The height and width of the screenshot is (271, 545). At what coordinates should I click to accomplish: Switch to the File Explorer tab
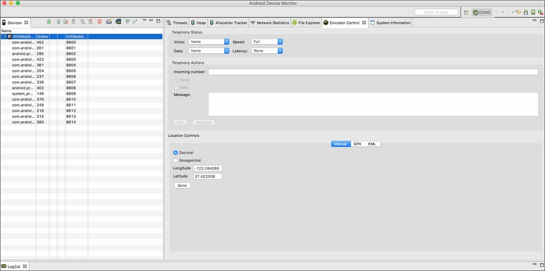pyautogui.click(x=306, y=23)
